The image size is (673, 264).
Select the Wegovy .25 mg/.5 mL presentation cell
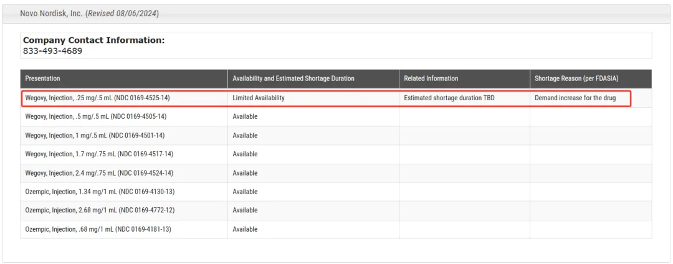(97, 98)
